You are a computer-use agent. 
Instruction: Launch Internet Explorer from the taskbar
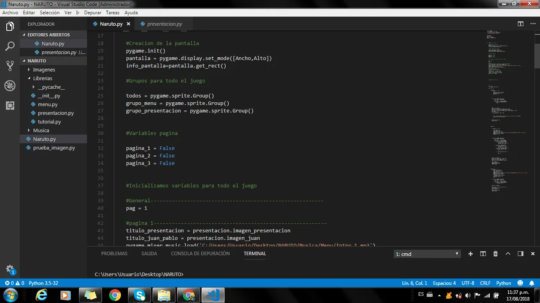[x=41, y=295]
